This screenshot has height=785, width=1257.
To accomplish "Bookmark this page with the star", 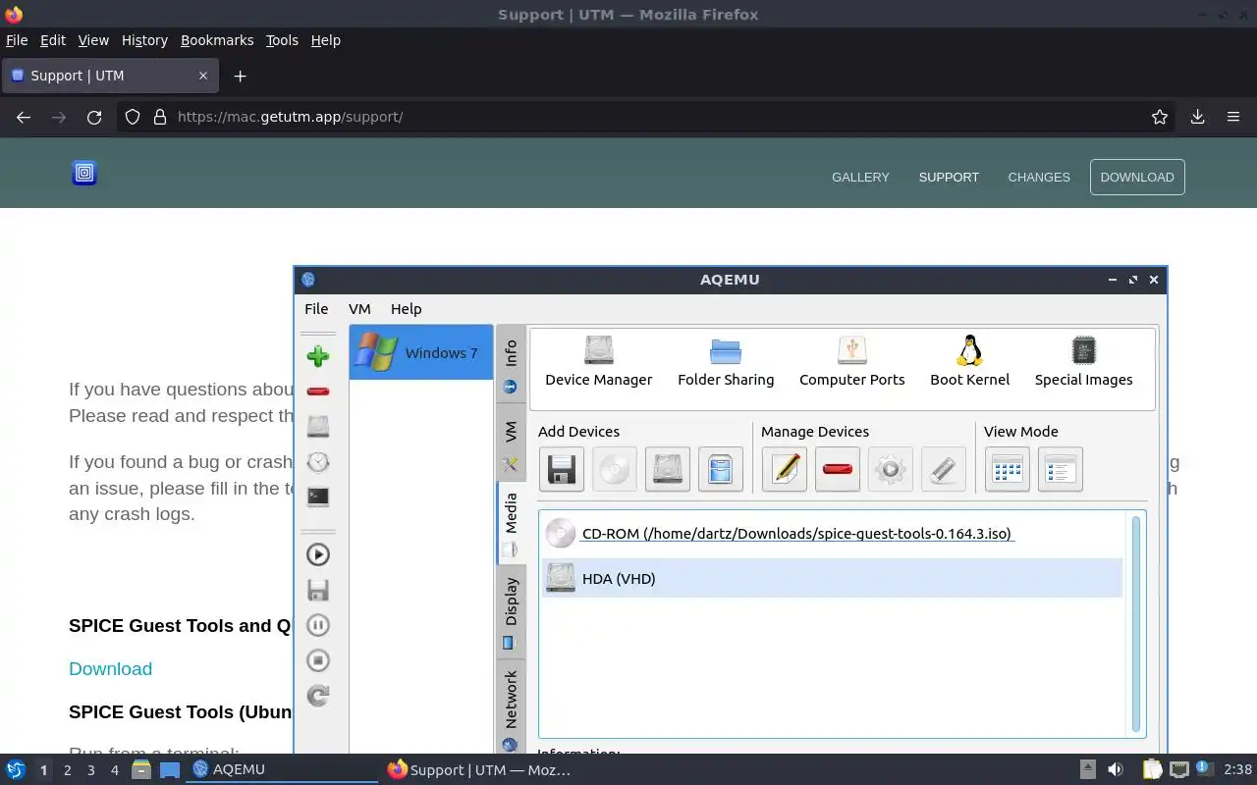I will 1160,117.
